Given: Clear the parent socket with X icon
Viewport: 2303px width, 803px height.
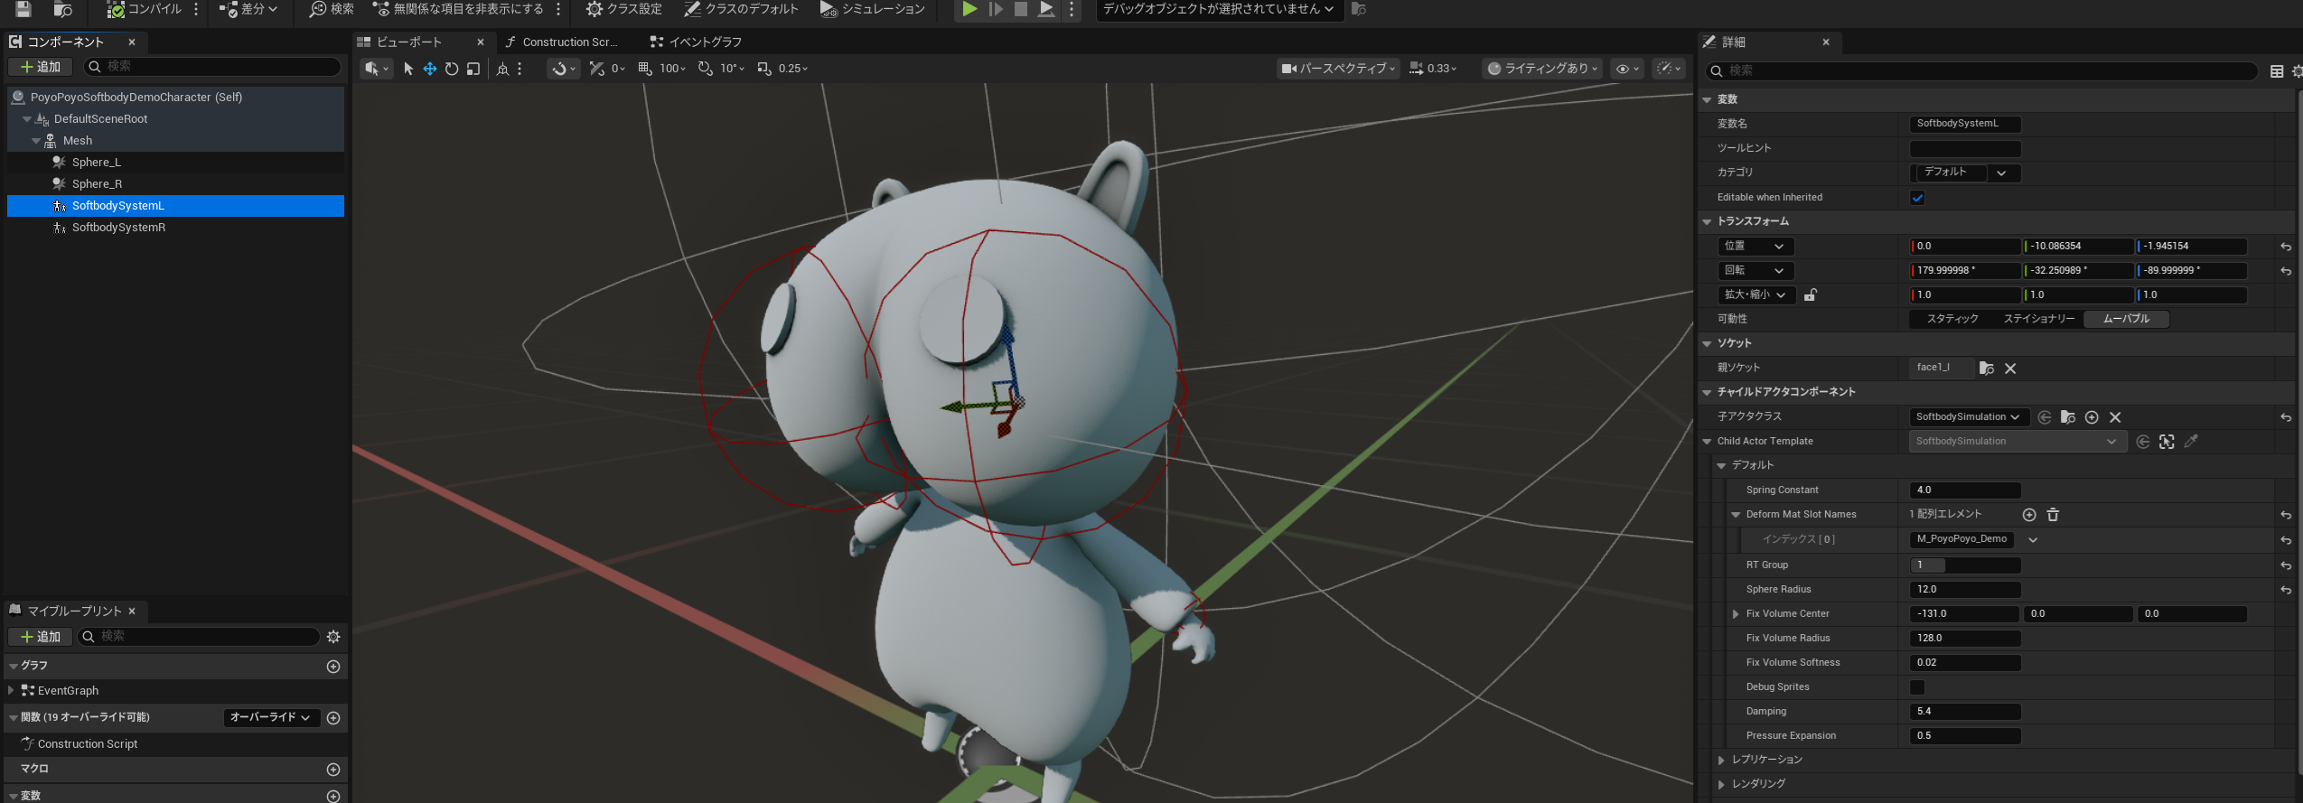Looking at the screenshot, I should [2010, 369].
